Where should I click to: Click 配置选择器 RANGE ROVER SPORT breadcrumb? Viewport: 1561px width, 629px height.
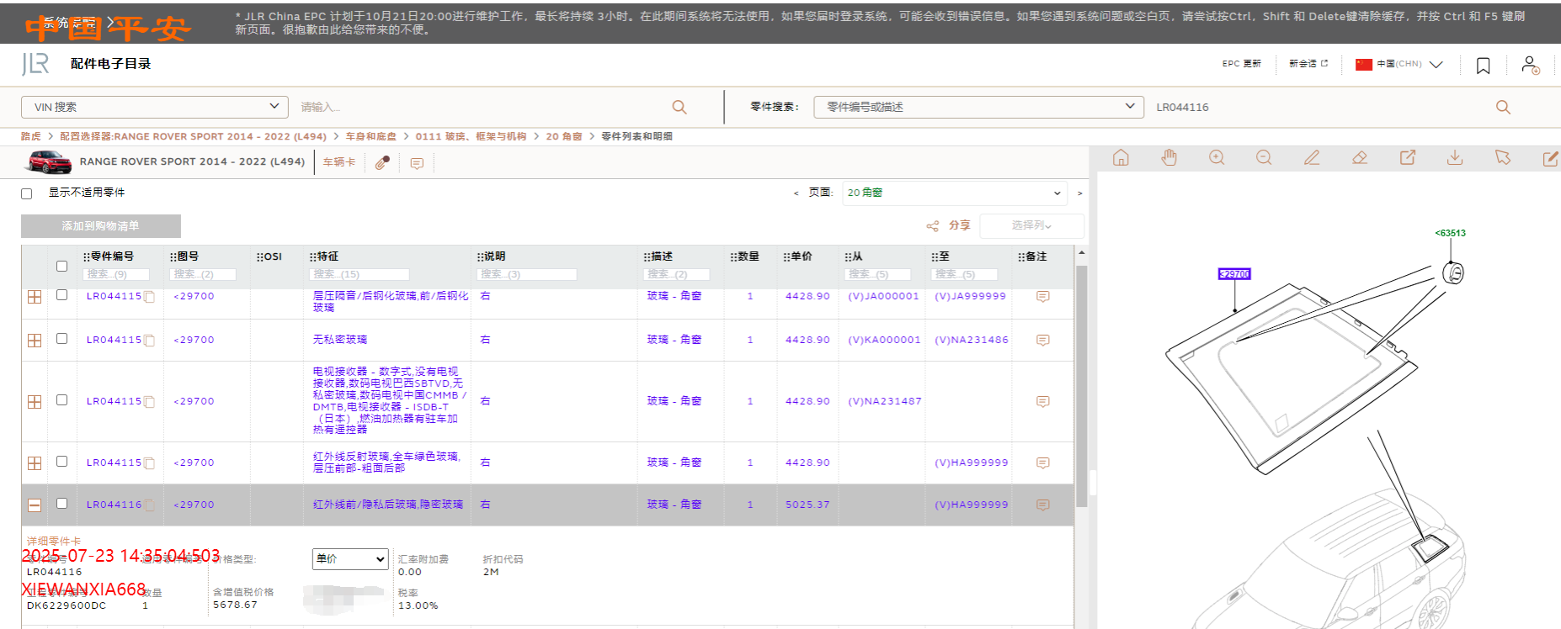(x=193, y=136)
